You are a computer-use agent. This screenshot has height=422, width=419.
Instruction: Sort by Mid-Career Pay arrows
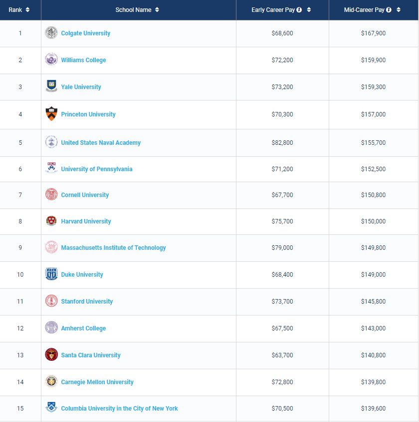399,9
